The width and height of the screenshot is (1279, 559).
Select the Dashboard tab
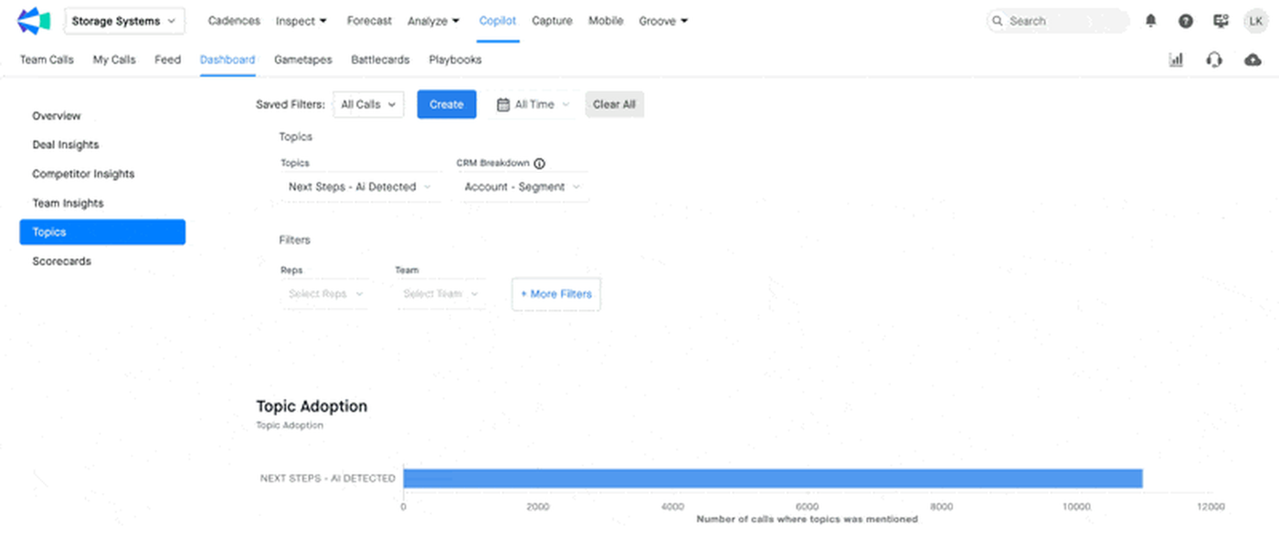[x=227, y=59]
